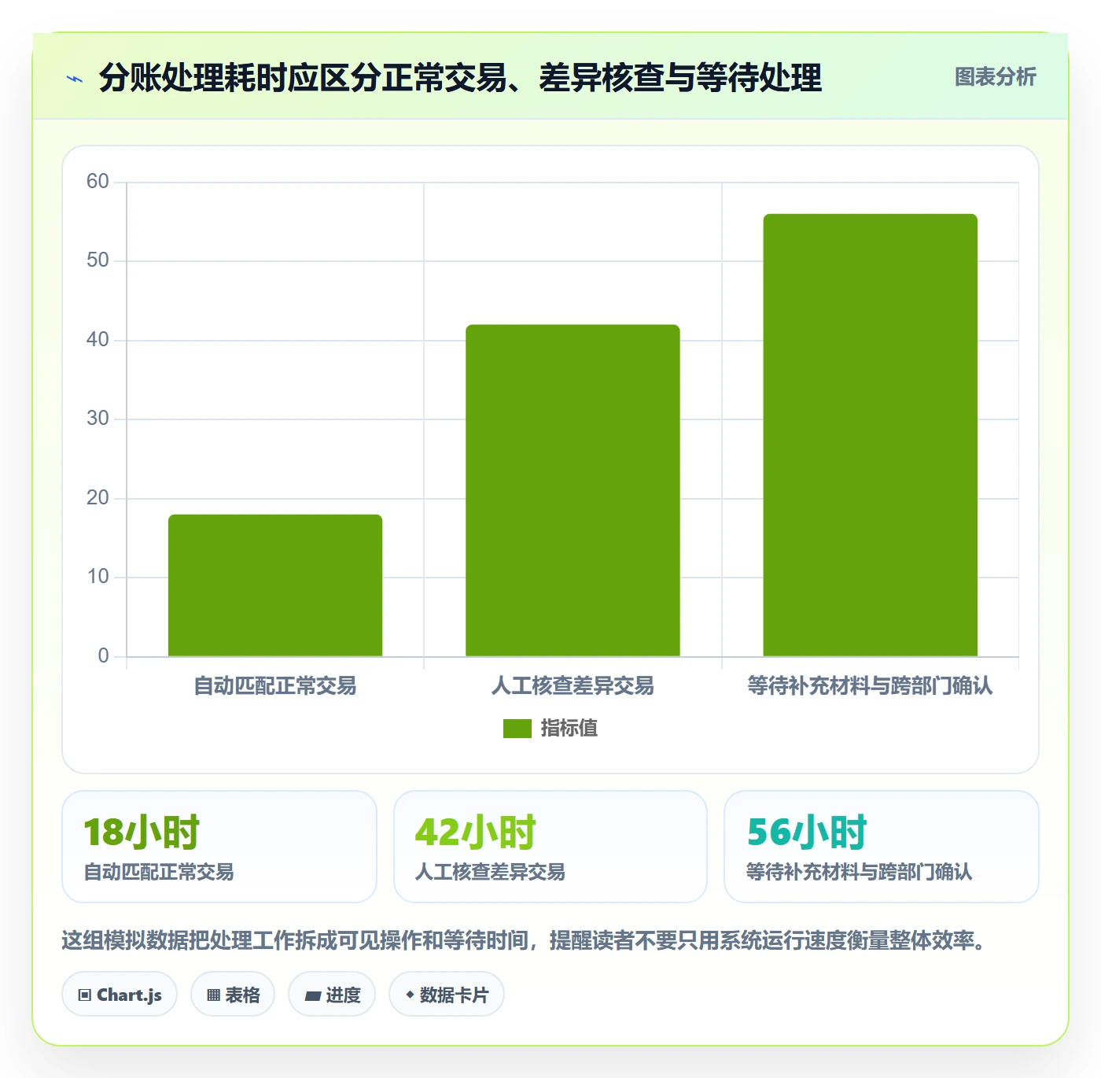Open the 56小时 data card
The width and height of the screenshot is (1101, 1078).
[x=882, y=847]
